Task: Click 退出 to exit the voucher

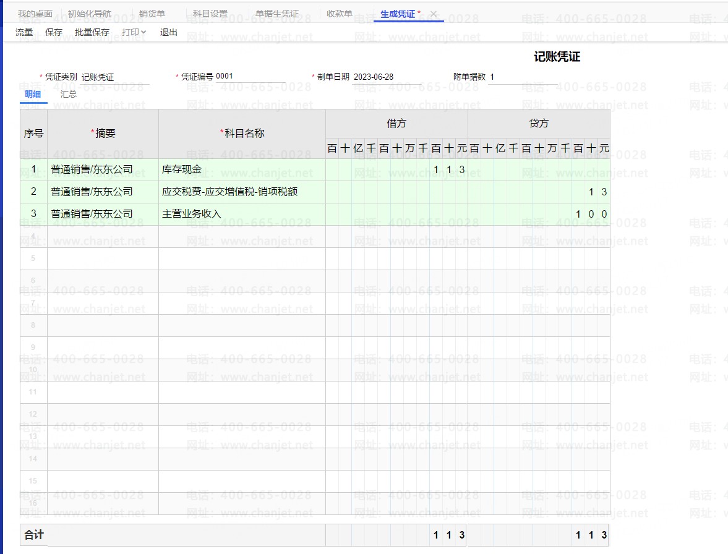Action: [x=169, y=32]
